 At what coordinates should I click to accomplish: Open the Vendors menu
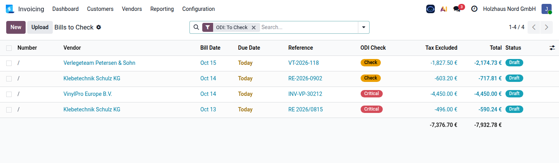(x=132, y=9)
